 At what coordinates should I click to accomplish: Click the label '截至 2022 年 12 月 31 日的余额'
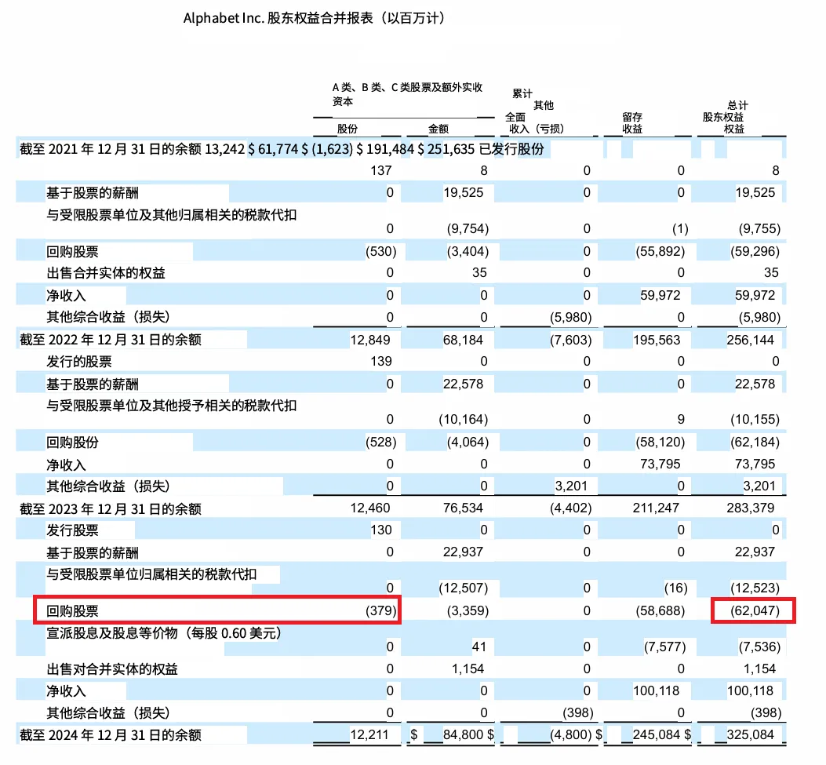coord(111,340)
